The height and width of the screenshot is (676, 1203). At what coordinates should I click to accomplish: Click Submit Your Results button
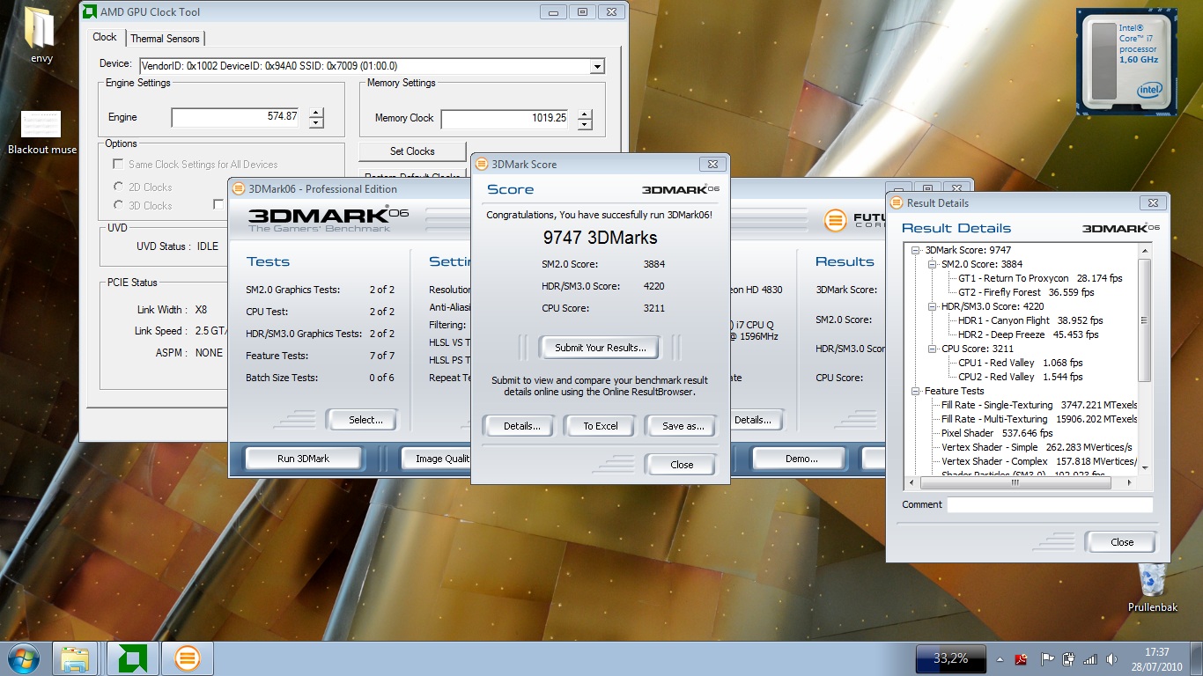[x=601, y=348]
